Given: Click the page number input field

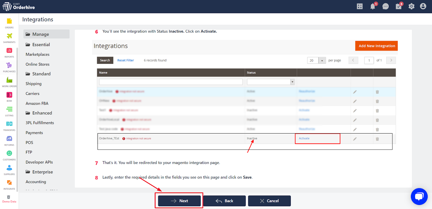Looking at the screenshot, I should (369, 60).
